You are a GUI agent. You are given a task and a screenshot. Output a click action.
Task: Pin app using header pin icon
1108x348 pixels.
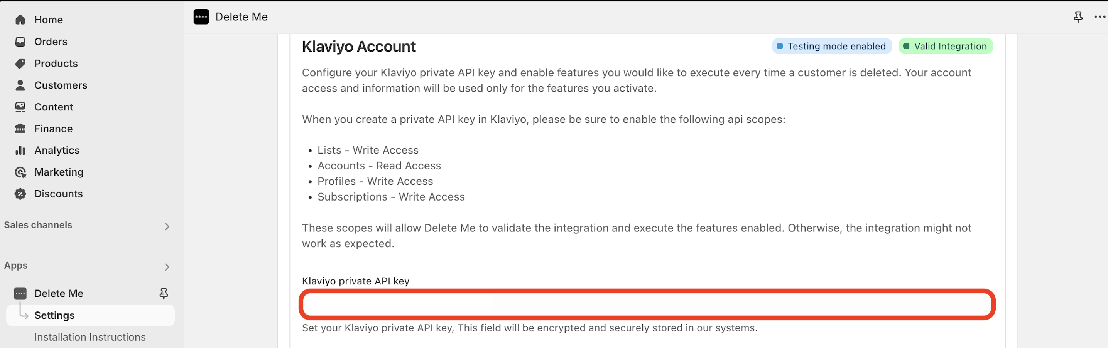tap(1078, 17)
